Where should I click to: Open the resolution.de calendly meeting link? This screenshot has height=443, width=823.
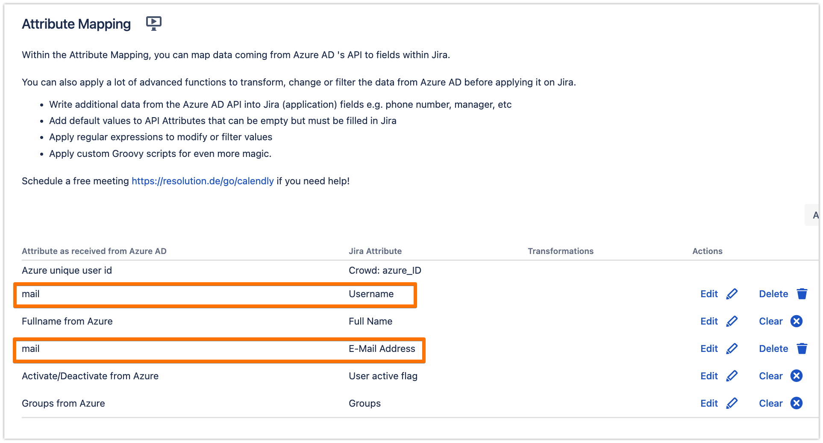pos(203,181)
